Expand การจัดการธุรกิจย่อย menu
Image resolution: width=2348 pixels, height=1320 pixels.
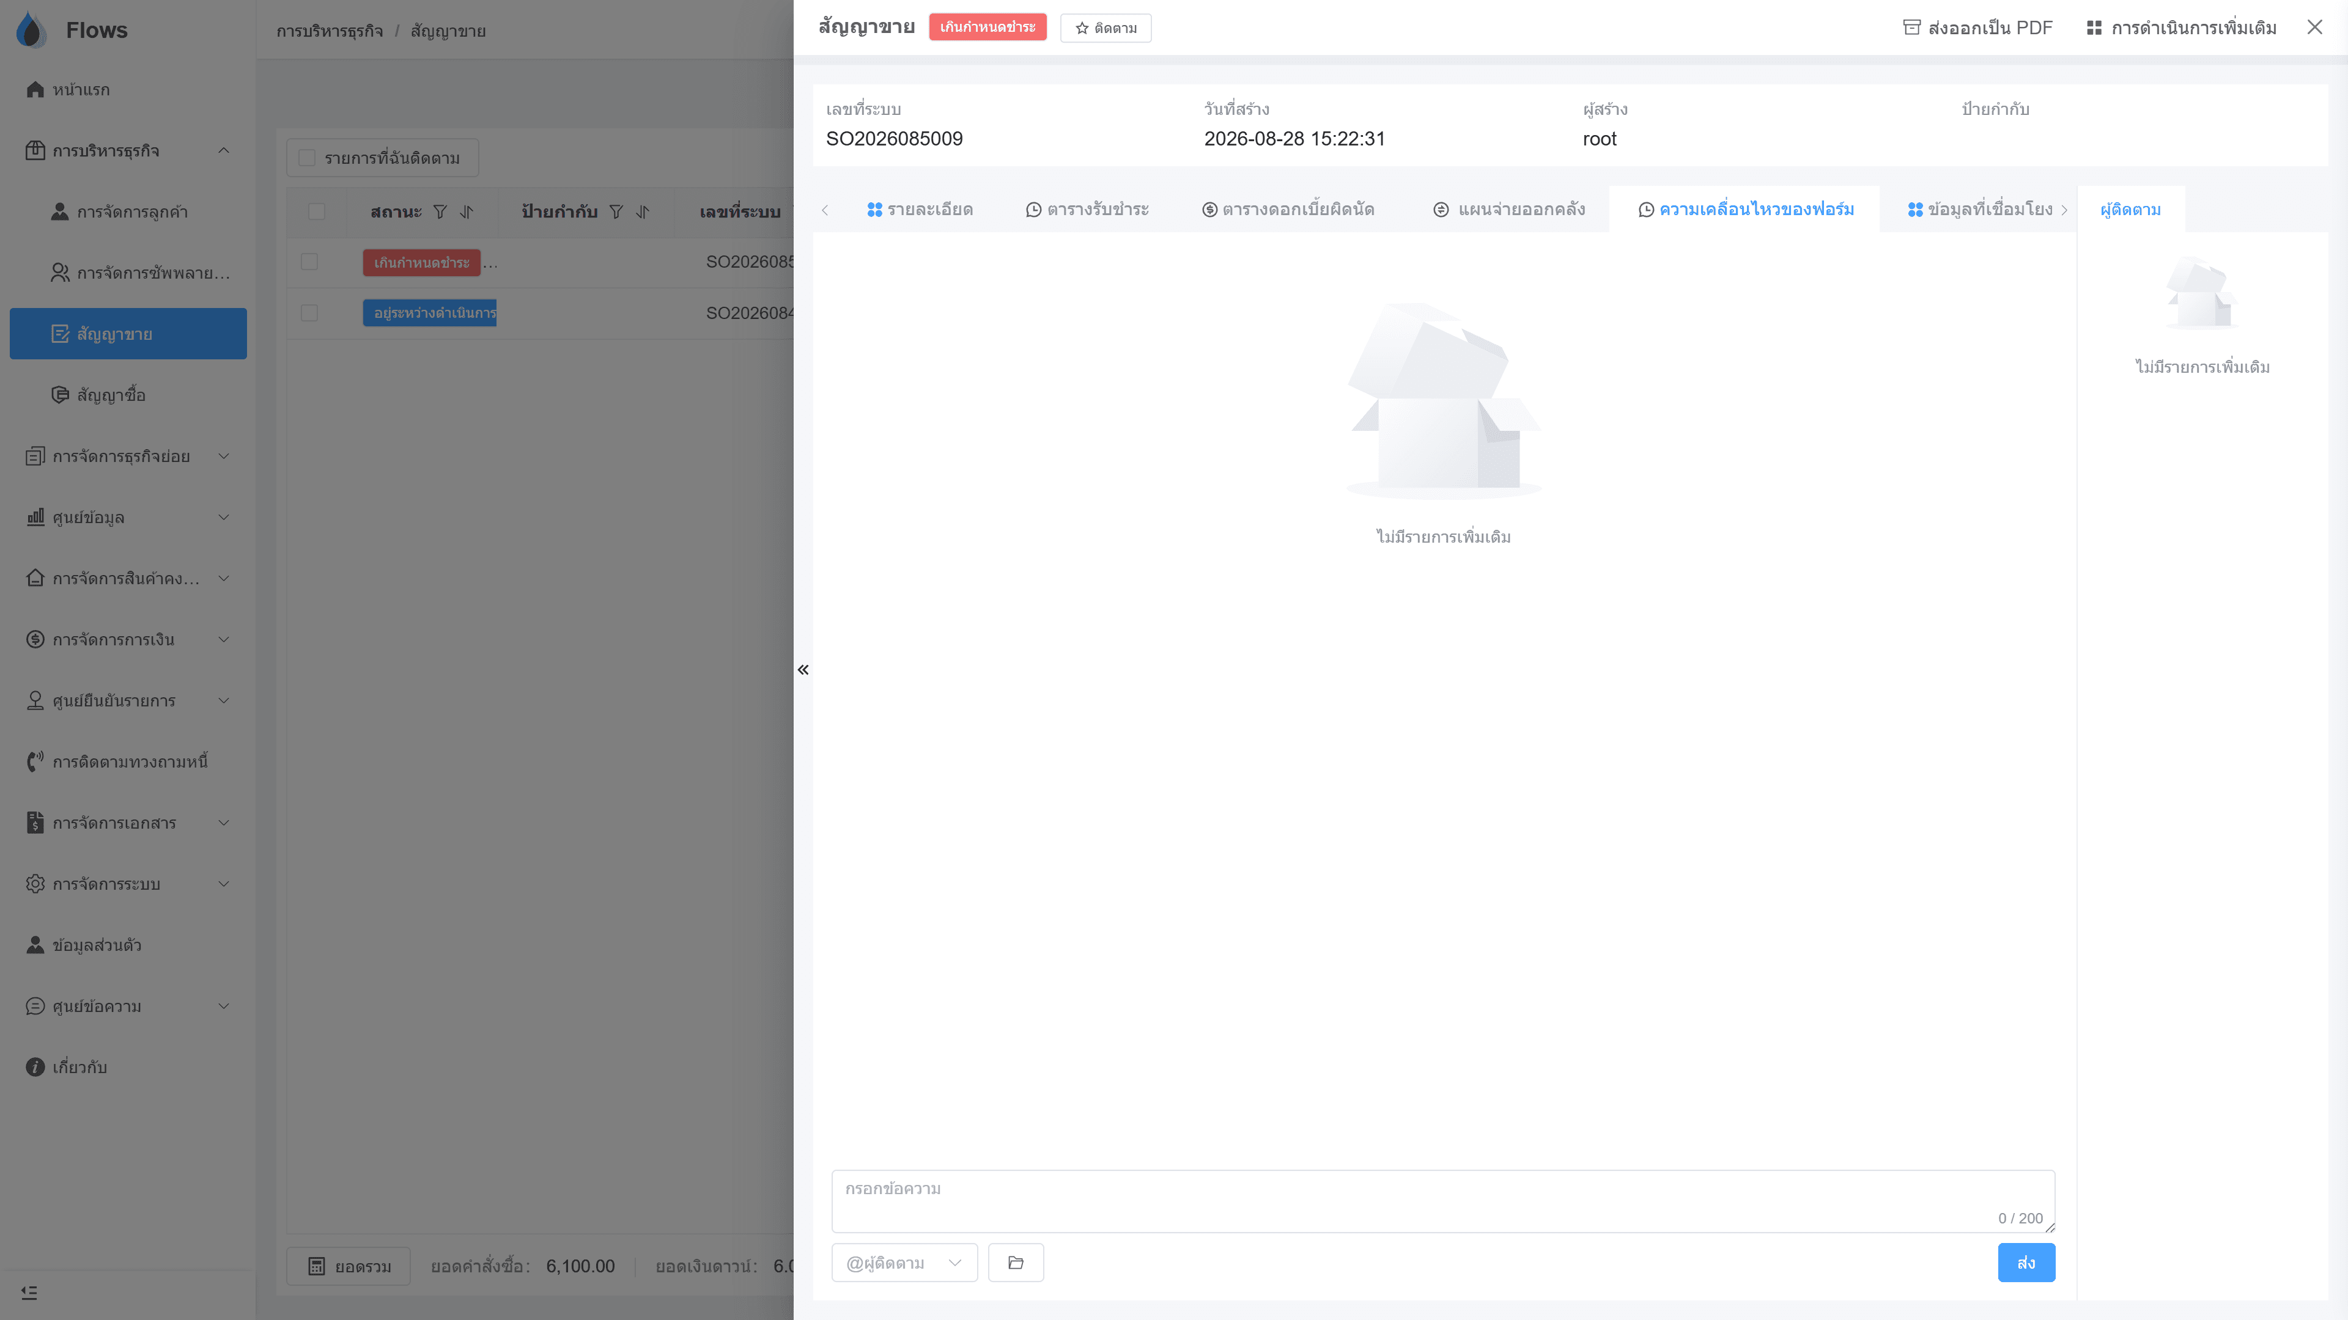[128, 455]
